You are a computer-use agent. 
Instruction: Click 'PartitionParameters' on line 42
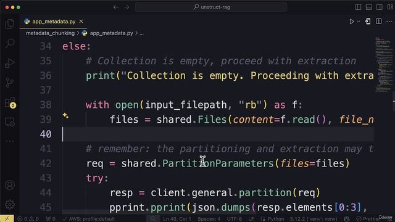pyautogui.click(x=218, y=163)
